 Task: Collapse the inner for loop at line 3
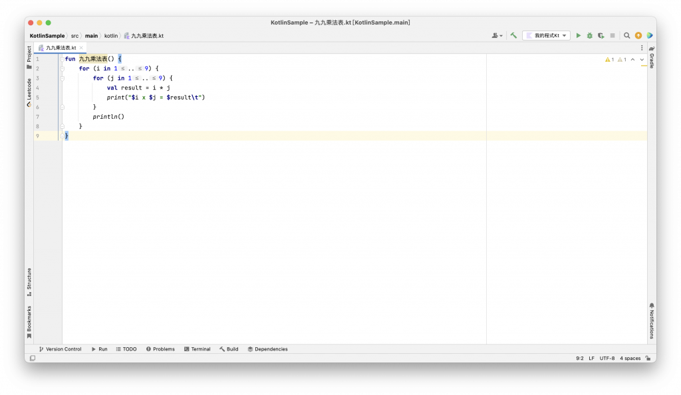62,78
